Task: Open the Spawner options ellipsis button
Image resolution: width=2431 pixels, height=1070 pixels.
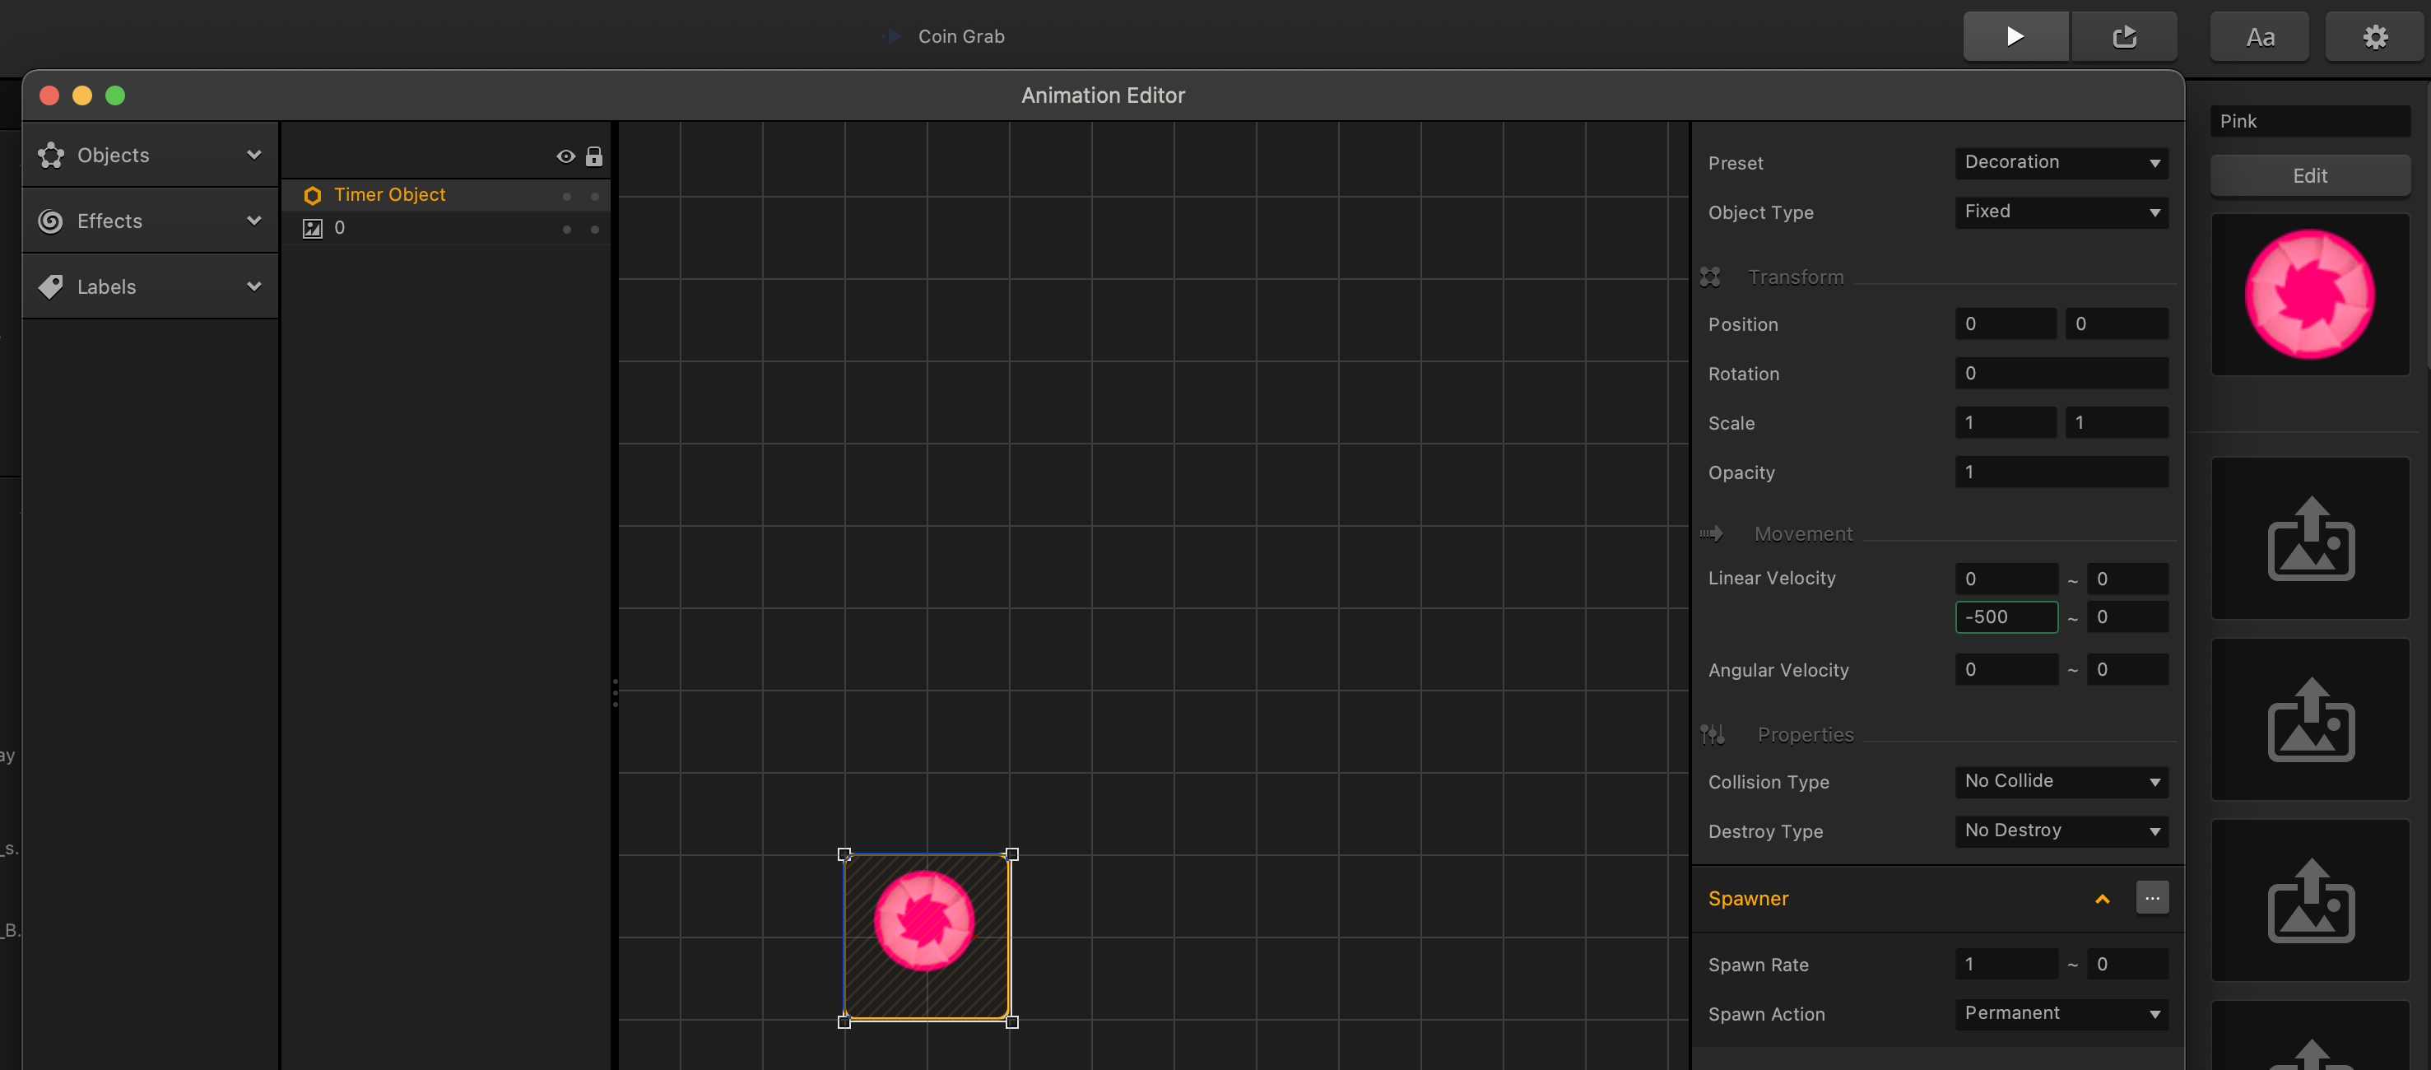Action: click(x=2152, y=898)
